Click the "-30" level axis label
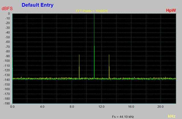 [8, 28]
